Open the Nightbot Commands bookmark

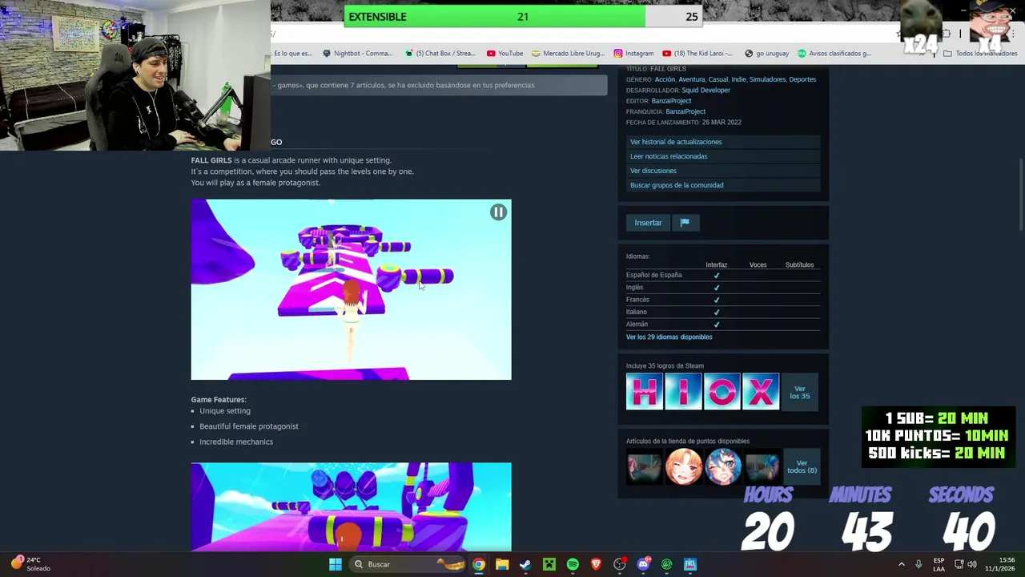[x=356, y=53]
